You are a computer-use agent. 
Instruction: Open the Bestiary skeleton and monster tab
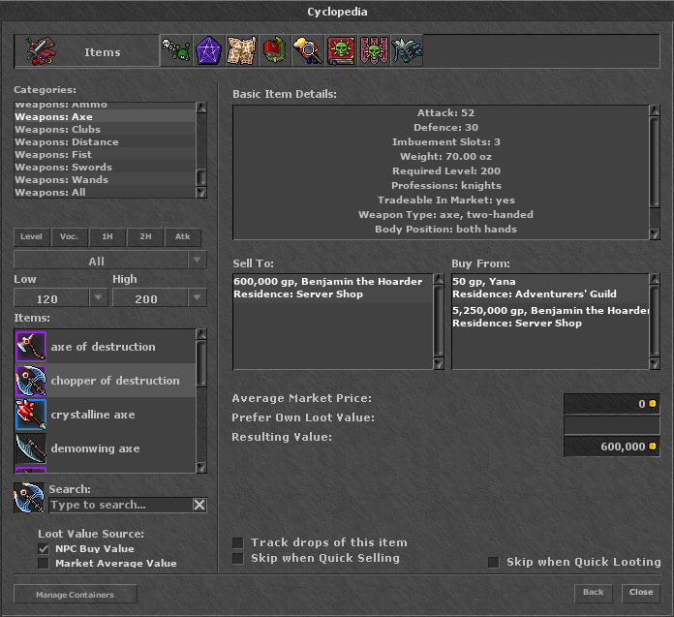pyautogui.click(x=176, y=50)
